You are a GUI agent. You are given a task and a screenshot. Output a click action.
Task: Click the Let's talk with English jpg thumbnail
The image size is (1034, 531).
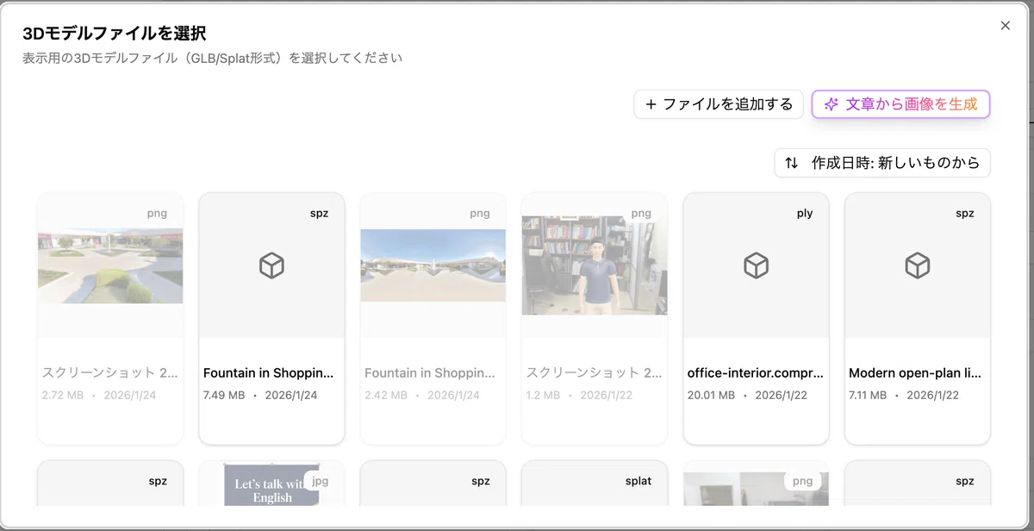point(271,485)
